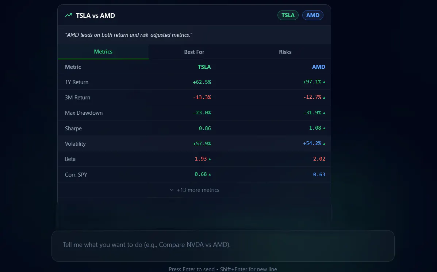The width and height of the screenshot is (437, 272).
Task: Select the Volatility row label
Action: [x=75, y=143]
